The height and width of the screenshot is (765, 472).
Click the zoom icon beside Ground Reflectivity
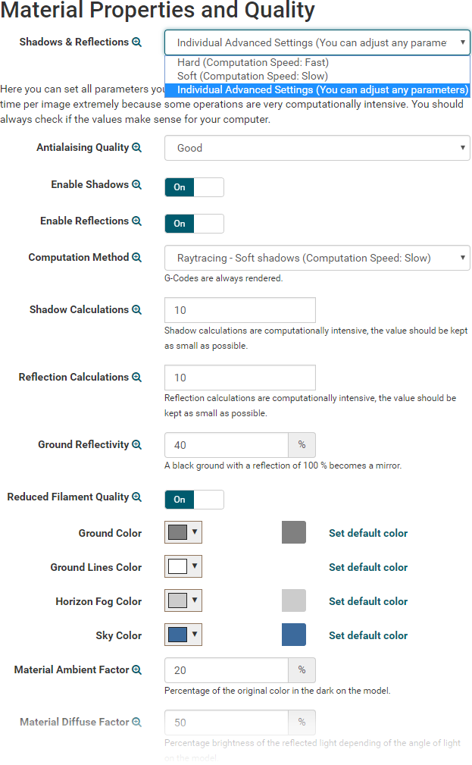[x=137, y=445]
